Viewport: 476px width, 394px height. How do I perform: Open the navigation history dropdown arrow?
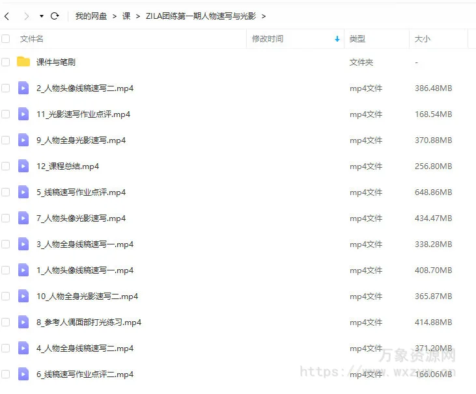[42, 16]
